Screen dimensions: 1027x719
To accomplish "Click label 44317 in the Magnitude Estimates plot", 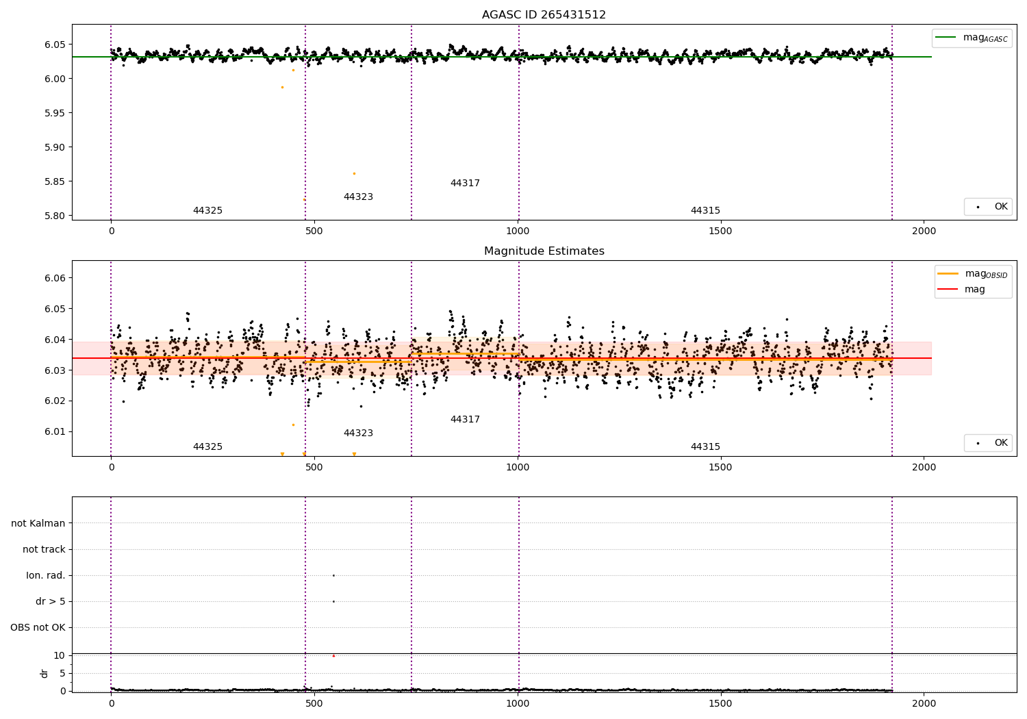I will (465, 420).
